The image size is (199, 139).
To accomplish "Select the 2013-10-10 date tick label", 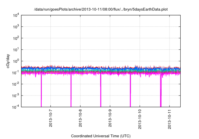I will click(140, 119).
